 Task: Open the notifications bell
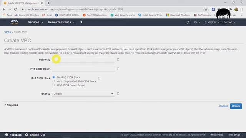click(188, 22)
